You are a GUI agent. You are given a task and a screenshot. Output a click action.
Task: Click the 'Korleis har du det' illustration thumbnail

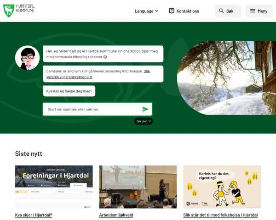click(x=222, y=187)
